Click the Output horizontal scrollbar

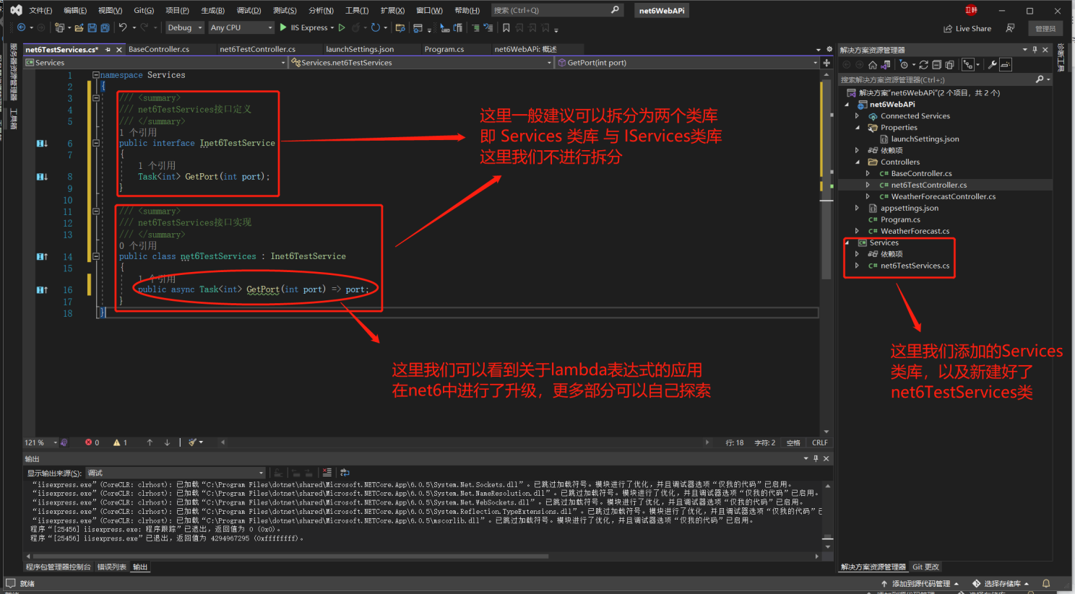pos(290,556)
